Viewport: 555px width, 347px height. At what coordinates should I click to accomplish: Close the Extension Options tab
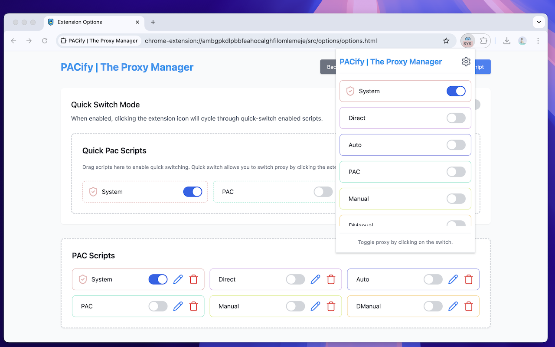click(x=137, y=22)
